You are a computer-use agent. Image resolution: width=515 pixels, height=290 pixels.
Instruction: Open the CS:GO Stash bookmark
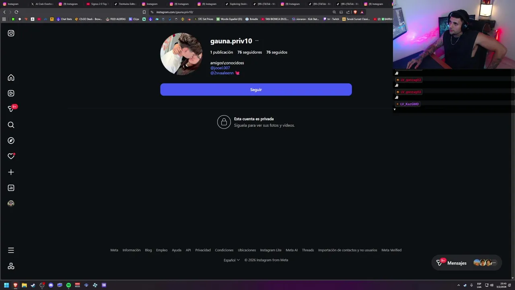[89, 19]
